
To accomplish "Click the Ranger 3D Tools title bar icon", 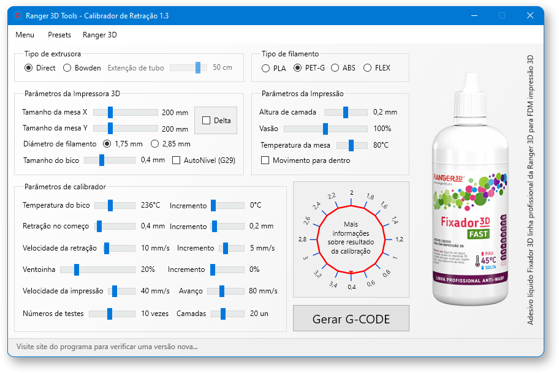I will [18, 15].
